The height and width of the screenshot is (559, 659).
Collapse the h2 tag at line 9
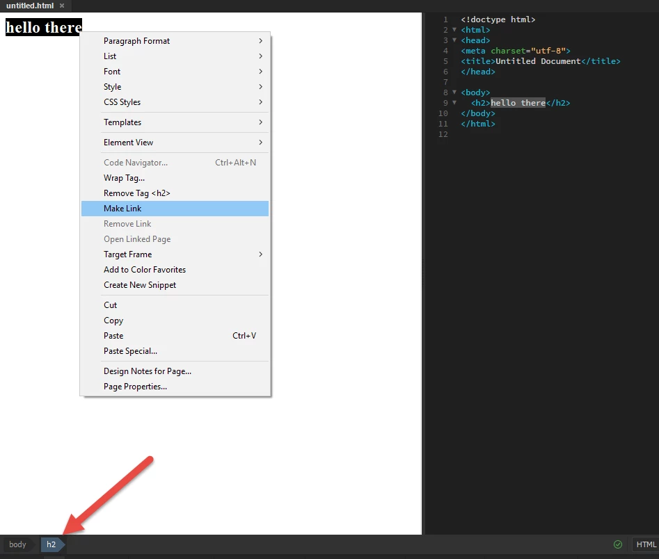454,103
